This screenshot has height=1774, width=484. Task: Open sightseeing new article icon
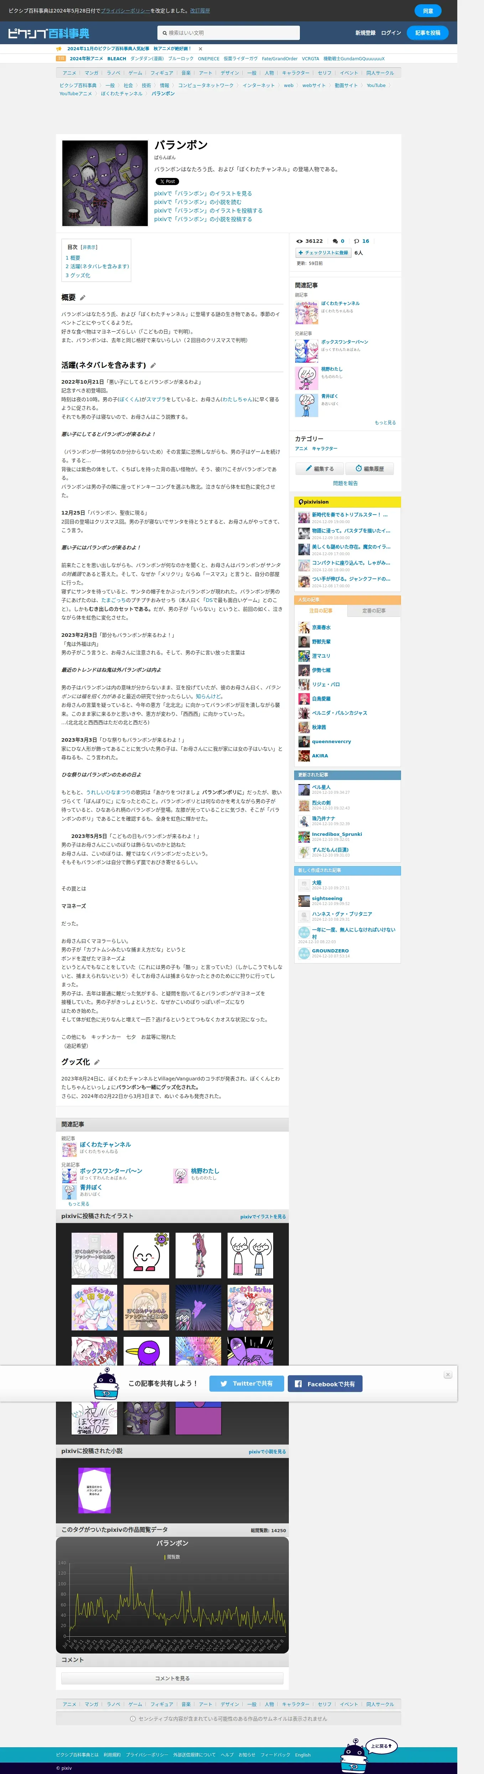click(x=304, y=901)
